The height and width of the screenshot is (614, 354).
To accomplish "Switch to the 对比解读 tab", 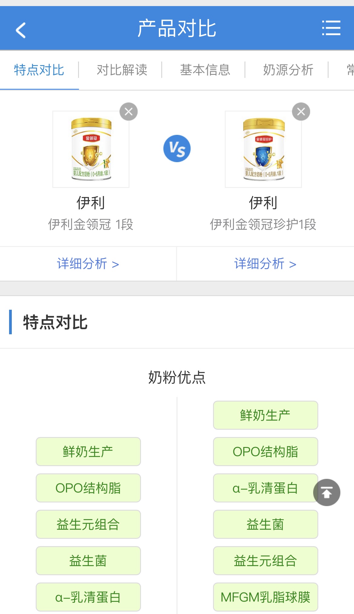I will point(122,70).
